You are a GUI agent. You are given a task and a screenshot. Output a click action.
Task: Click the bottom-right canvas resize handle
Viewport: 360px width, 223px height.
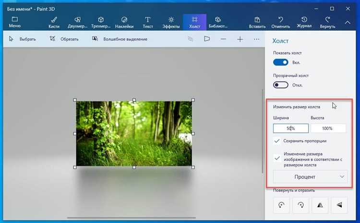click(193, 167)
